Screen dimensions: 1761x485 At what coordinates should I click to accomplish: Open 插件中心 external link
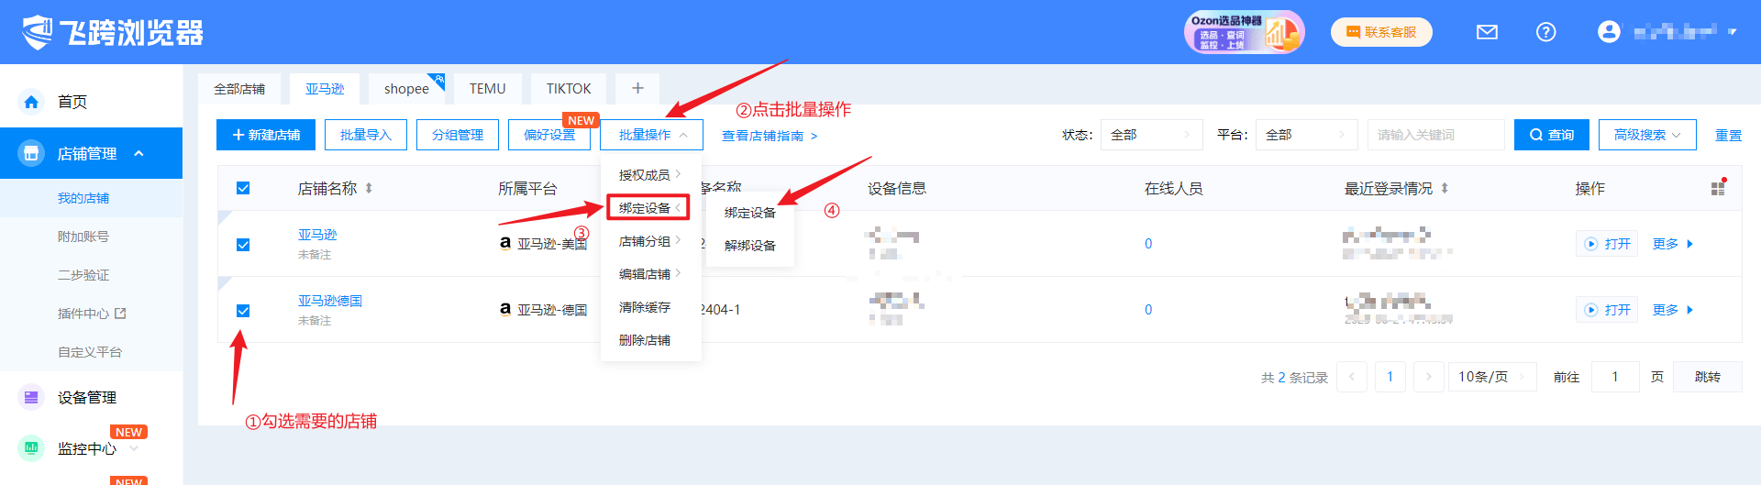[x=92, y=314]
